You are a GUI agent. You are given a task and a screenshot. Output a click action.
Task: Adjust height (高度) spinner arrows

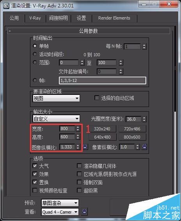point(78,137)
